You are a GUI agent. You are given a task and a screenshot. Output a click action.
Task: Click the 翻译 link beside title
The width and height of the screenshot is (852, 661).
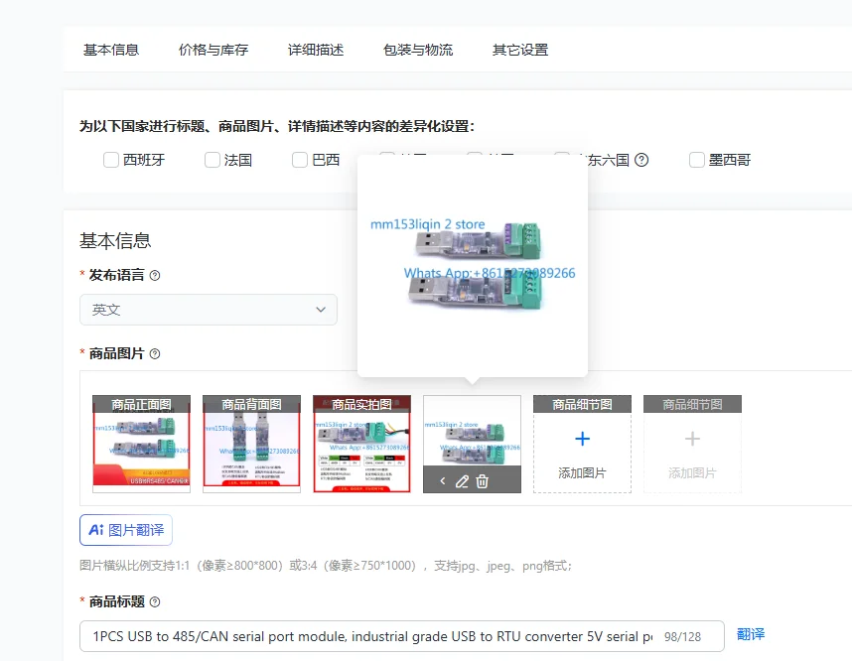click(x=751, y=634)
